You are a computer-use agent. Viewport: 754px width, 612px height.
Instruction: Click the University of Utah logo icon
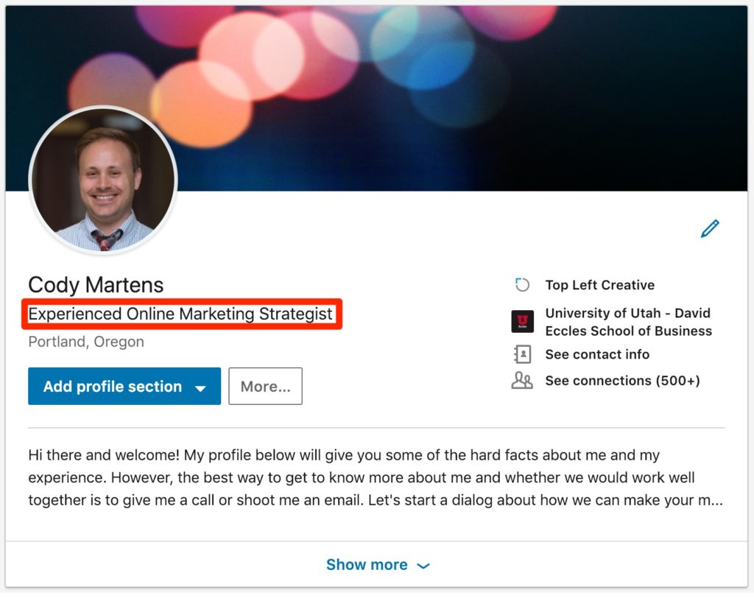tap(522, 321)
